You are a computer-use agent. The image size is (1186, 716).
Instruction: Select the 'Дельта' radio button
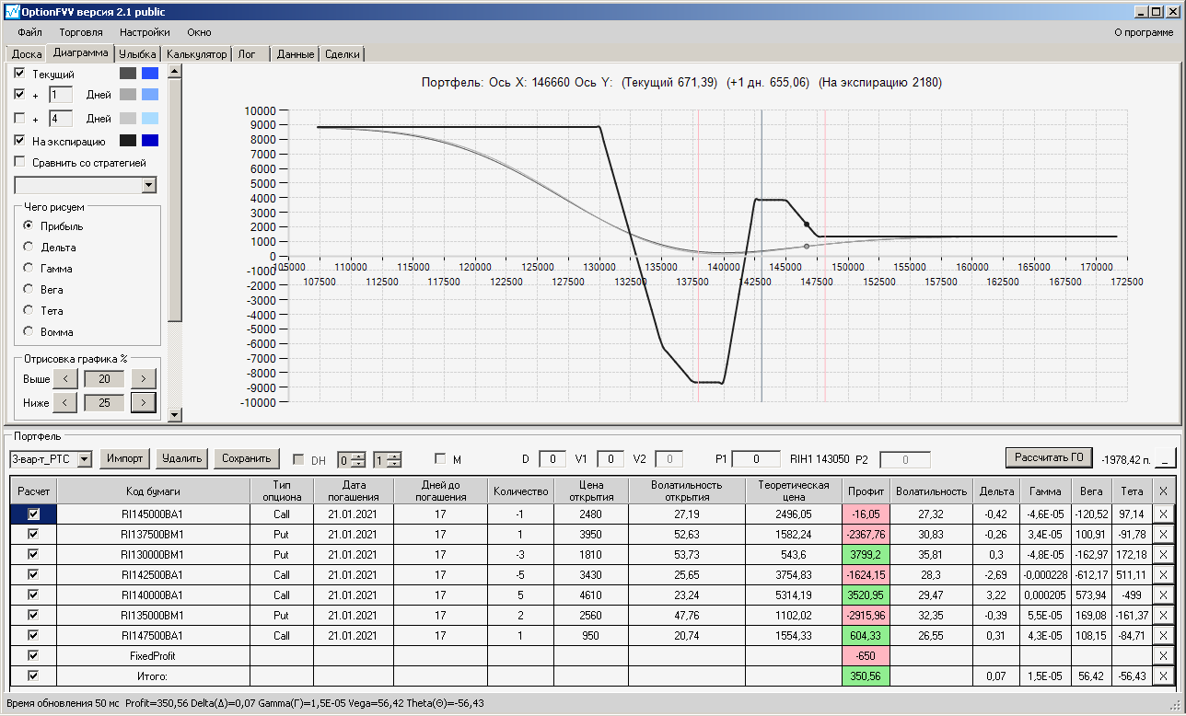[29, 248]
